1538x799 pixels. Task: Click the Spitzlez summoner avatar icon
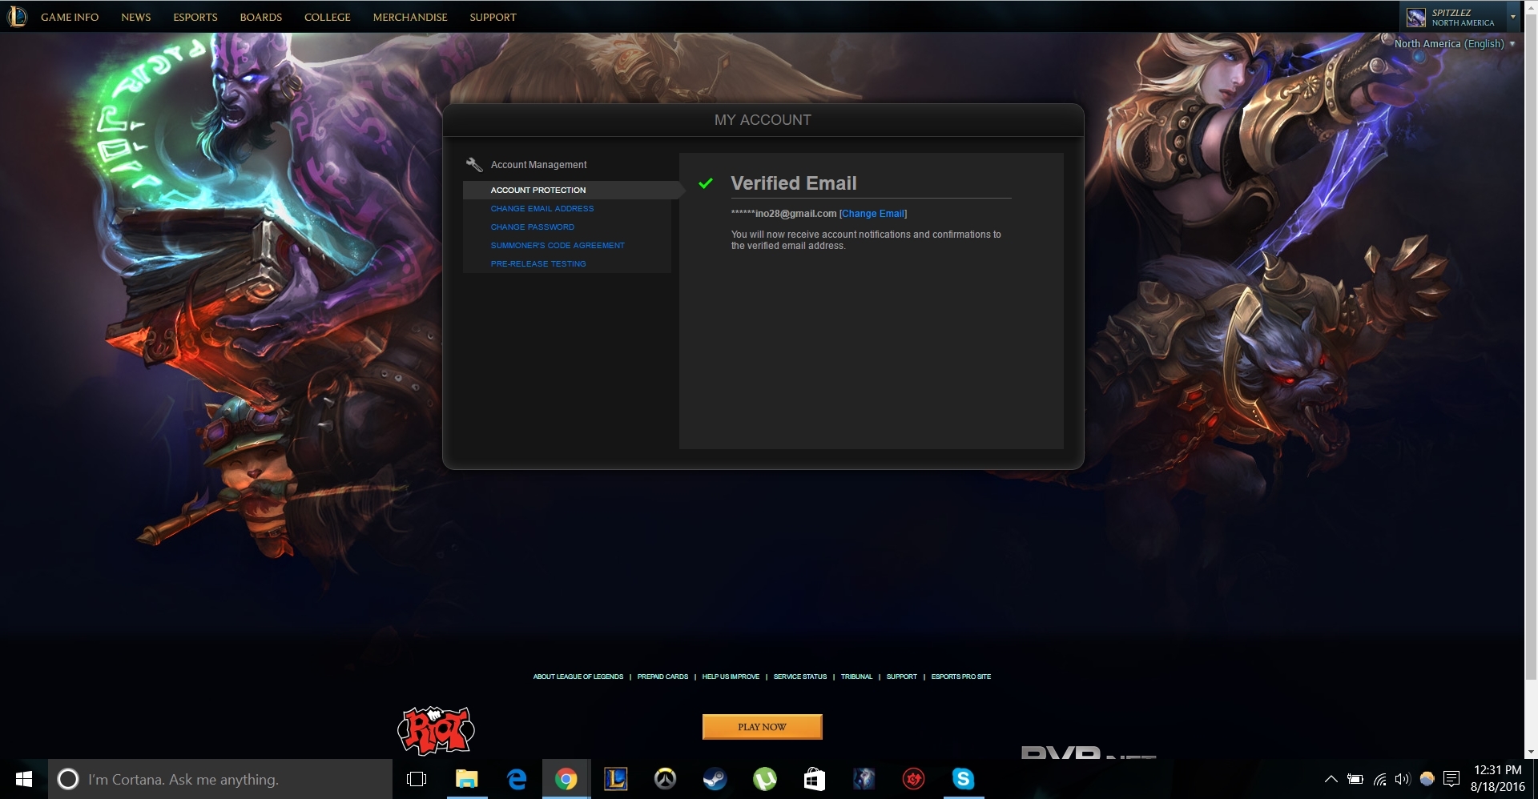[x=1416, y=17]
